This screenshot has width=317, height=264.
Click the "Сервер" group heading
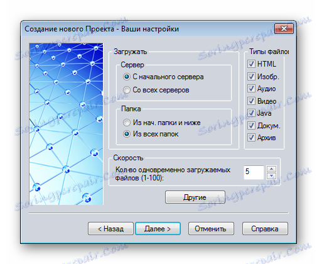pos(132,65)
